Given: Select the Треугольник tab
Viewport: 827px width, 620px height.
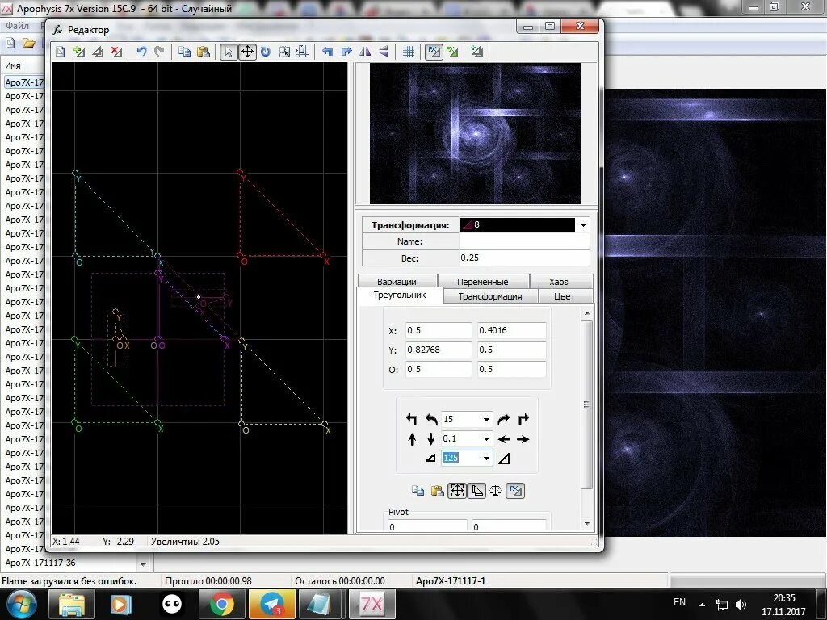Looking at the screenshot, I should point(400,295).
